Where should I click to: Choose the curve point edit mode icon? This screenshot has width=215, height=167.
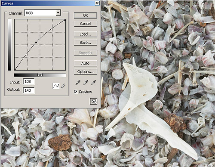(56, 86)
